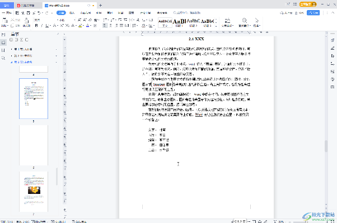The height and width of the screenshot is (223, 337).
Task: Apply the Heading 2 style
Action: pos(193,22)
